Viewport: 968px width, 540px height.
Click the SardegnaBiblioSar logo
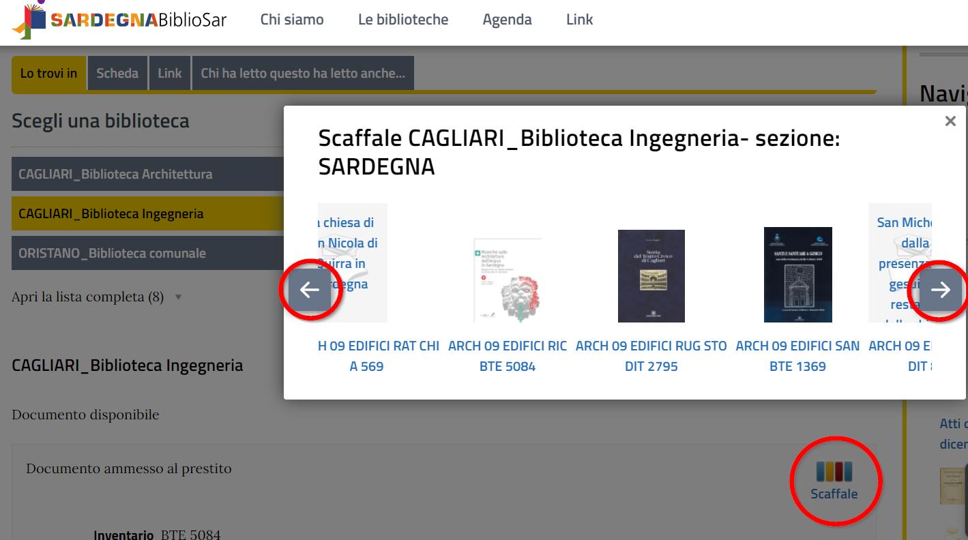click(x=120, y=20)
